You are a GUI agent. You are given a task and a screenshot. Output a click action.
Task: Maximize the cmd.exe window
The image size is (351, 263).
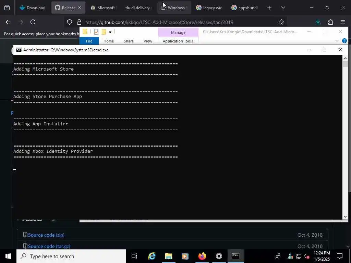tap(325, 50)
